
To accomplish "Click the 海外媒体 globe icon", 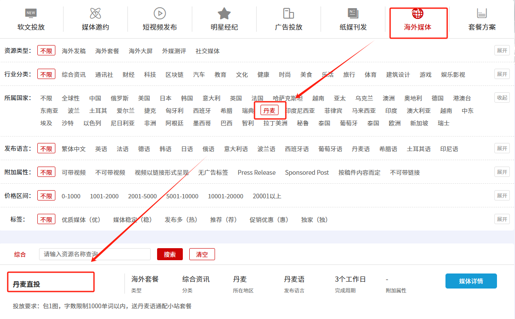I will tap(417, 13).
